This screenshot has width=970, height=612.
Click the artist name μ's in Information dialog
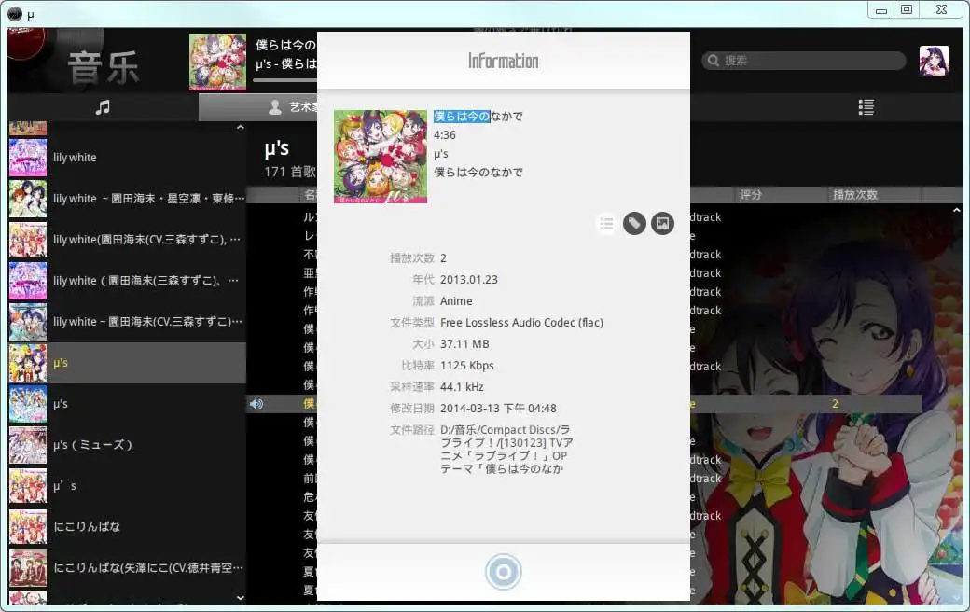(x=440, y=153)
